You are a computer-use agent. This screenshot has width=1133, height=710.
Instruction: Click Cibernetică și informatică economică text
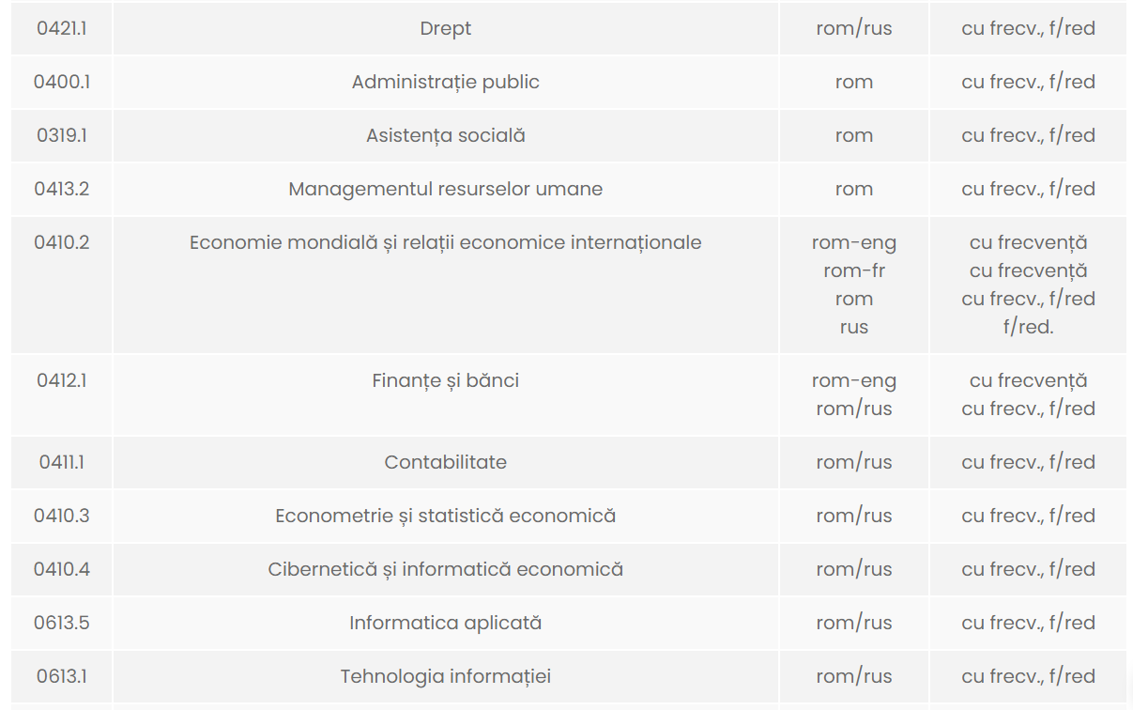pos(446,569)
